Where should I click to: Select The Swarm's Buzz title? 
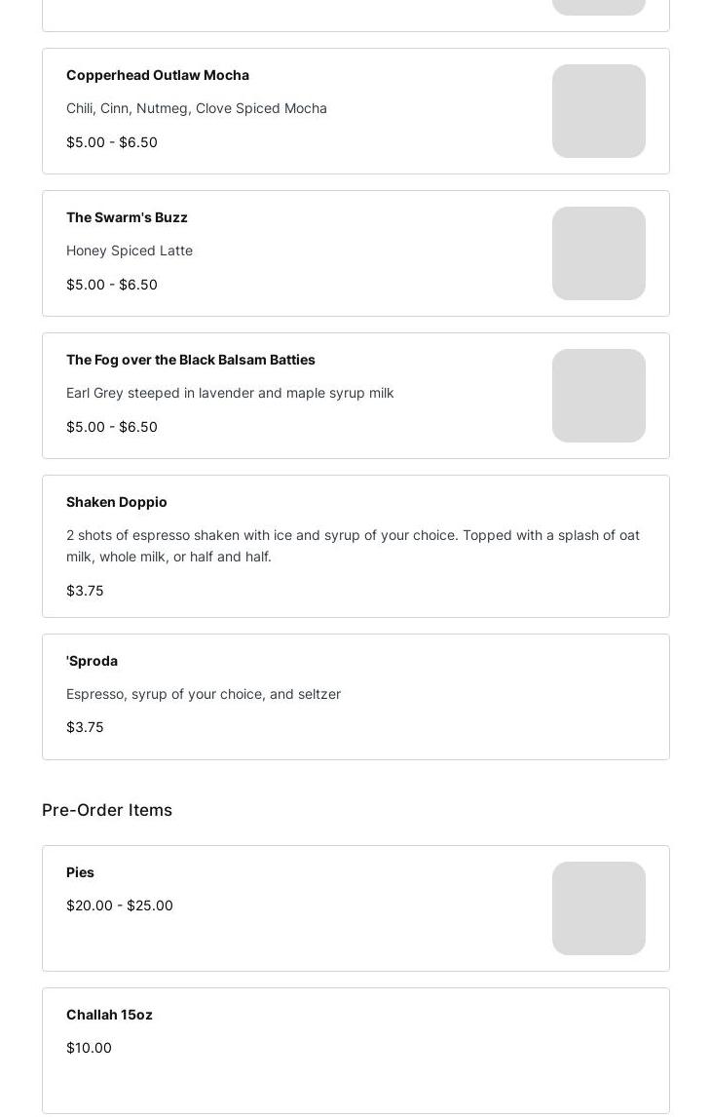click(x=127, y=217)
